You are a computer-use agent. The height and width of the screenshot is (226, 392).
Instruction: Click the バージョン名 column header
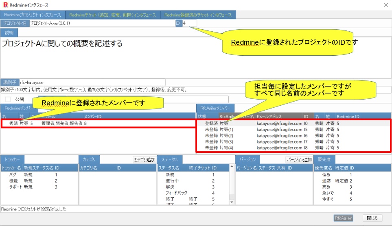[x=247, y=168]
